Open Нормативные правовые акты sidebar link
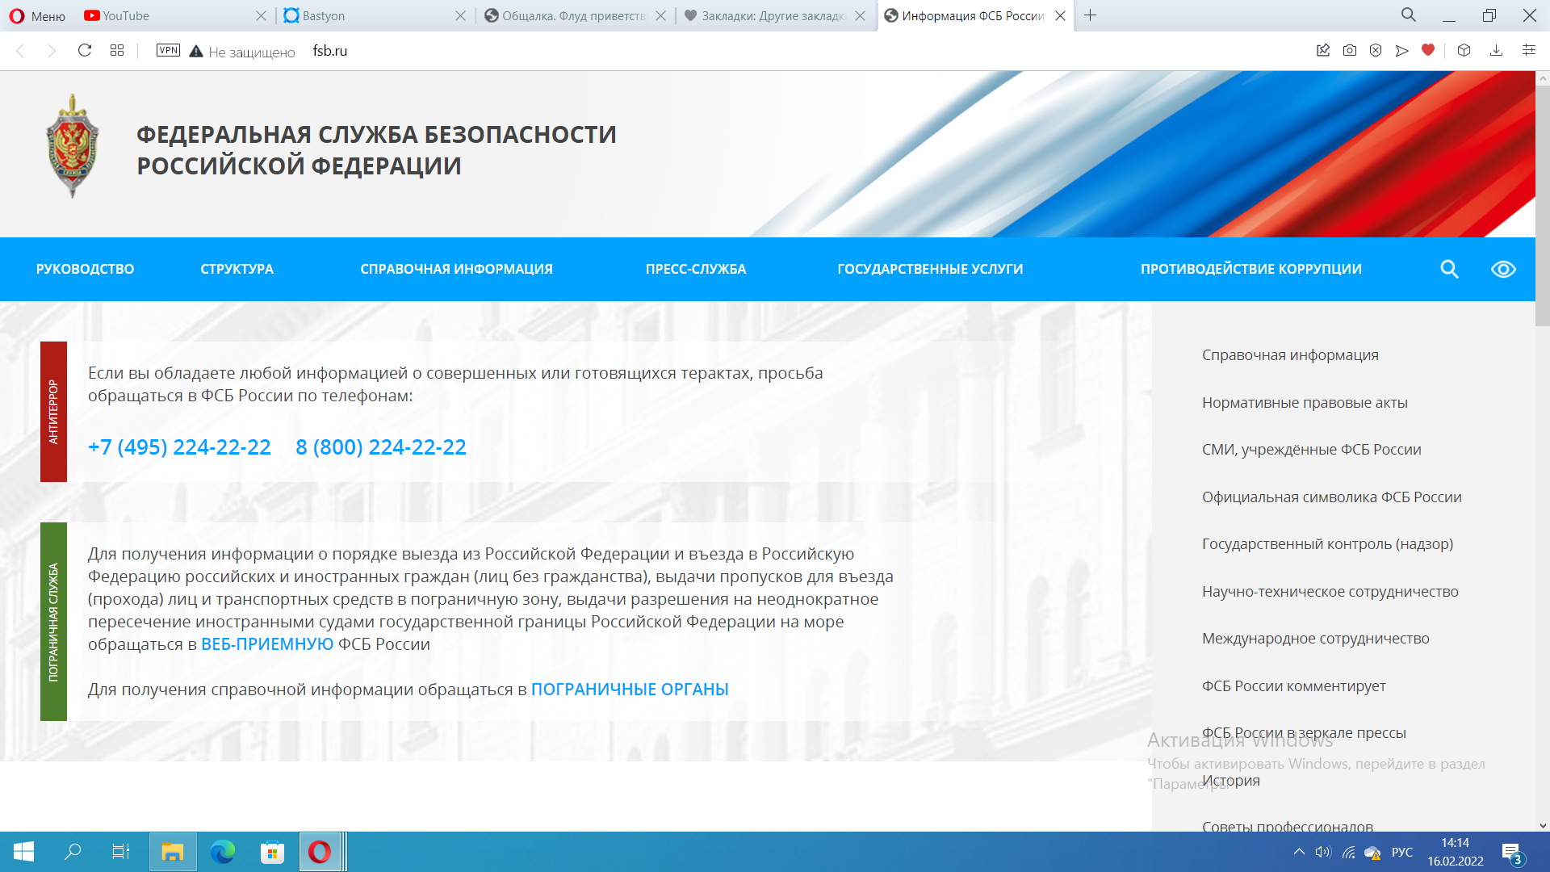Viewport: 1550px width, 872px height. (1305, 403)
